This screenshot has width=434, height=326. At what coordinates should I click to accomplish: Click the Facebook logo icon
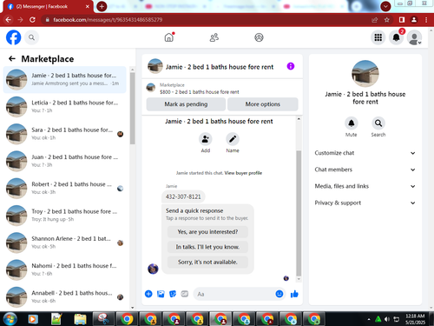click(14, 37)
